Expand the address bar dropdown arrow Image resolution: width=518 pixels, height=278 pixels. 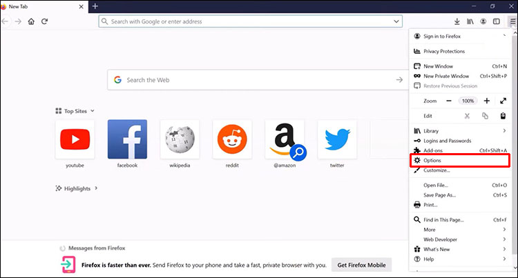(396, 21)
